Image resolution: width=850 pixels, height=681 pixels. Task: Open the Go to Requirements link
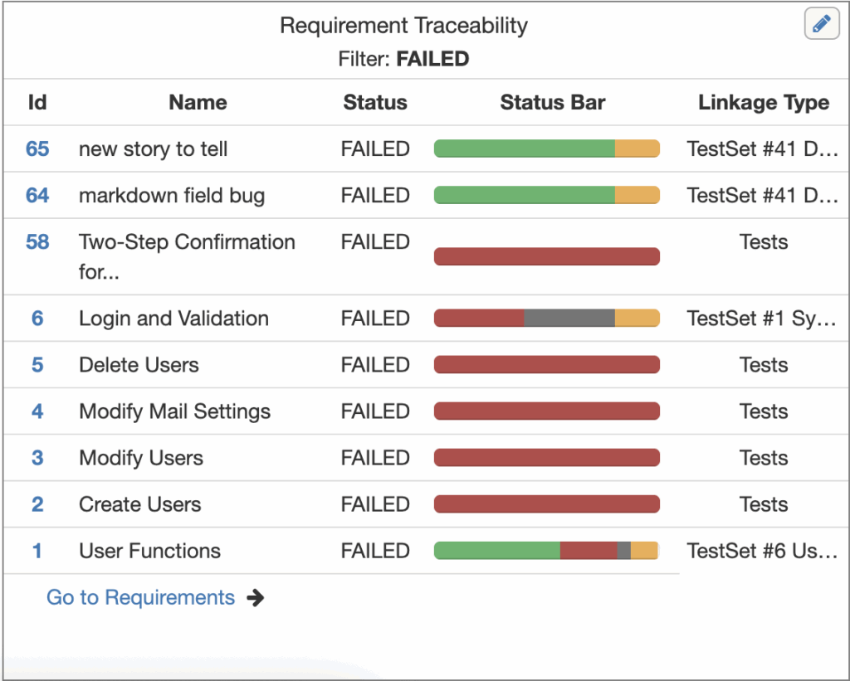click(140, 597)
